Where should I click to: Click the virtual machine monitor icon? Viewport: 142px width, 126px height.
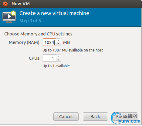9,17
